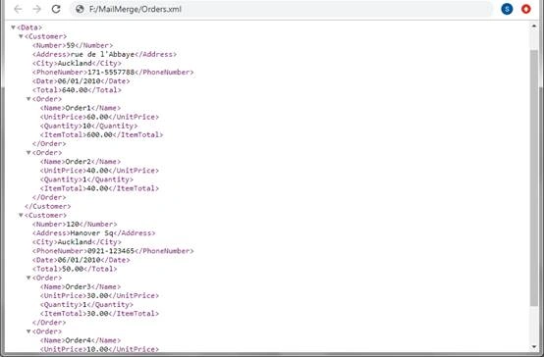Open the blue profile avatar icon
The image size is (544, 357).
click(x=507, y=9)
